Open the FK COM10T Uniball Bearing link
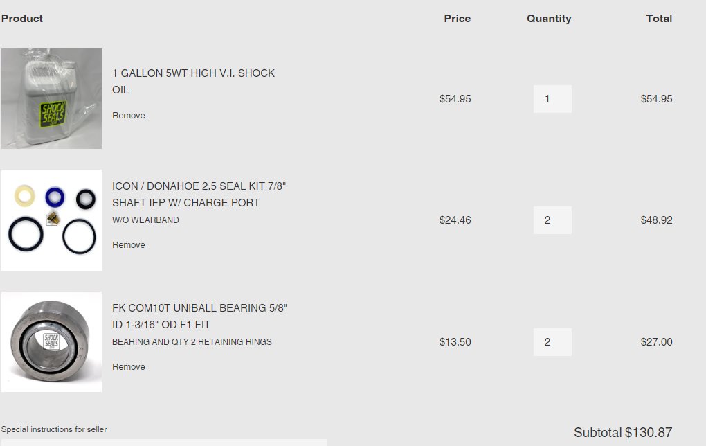 point(199,316)
